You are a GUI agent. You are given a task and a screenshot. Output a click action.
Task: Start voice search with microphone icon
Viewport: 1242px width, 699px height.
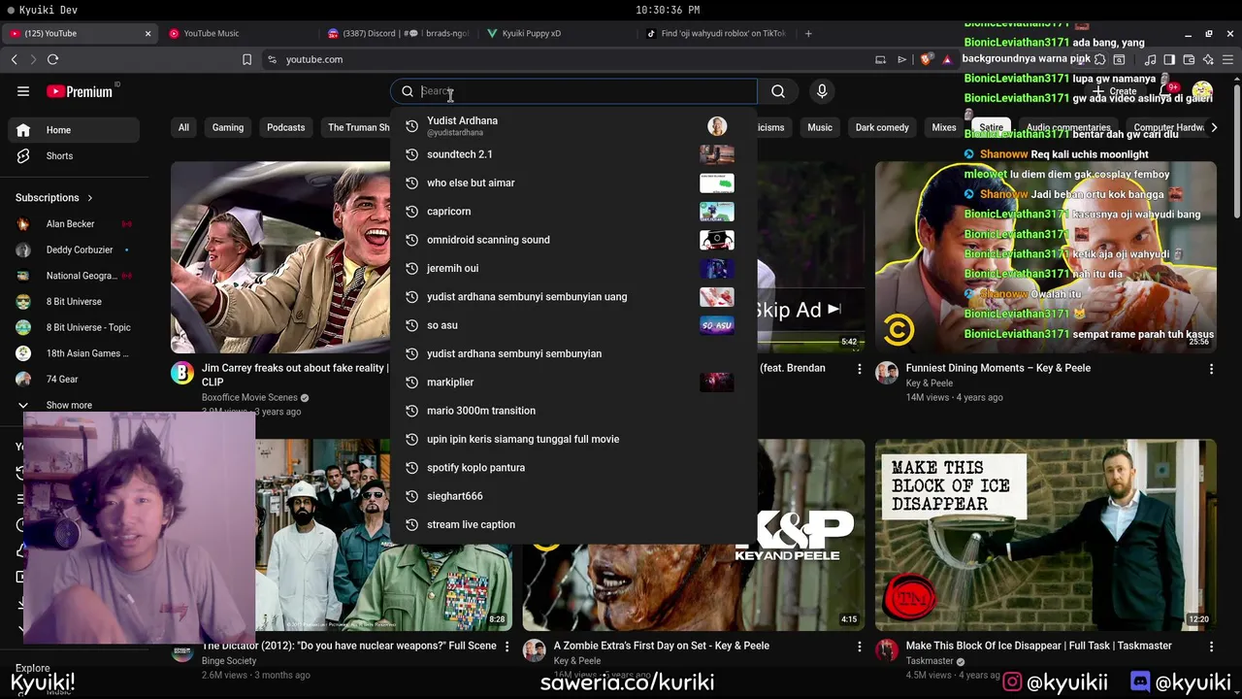pos(822,91)
